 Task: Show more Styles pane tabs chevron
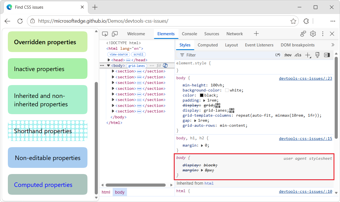(333, 45)
